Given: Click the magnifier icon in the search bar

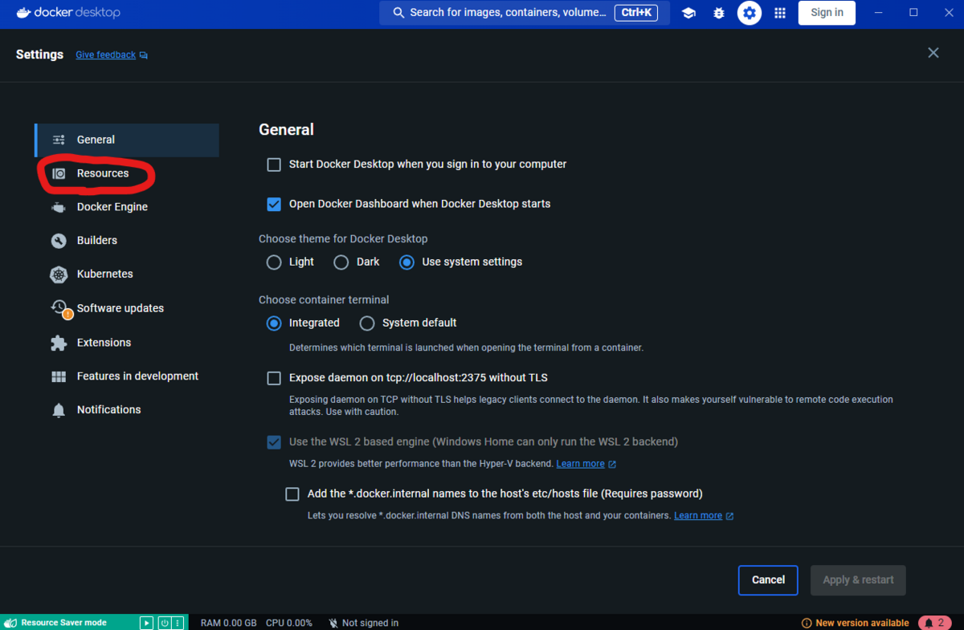Looking at the screenshot, I should tap(398, 13).
